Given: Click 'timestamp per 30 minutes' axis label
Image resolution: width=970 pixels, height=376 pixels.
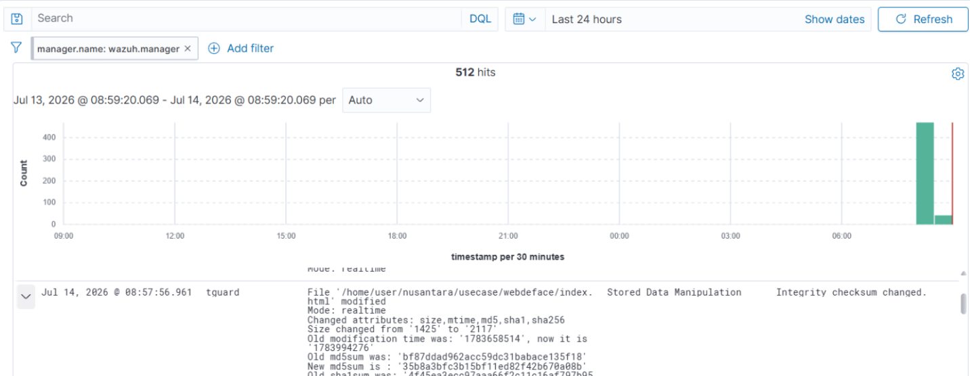Looking at the screenshot, I should coord(508,257).
